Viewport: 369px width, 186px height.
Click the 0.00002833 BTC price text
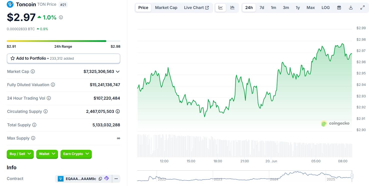coord(21,29)
